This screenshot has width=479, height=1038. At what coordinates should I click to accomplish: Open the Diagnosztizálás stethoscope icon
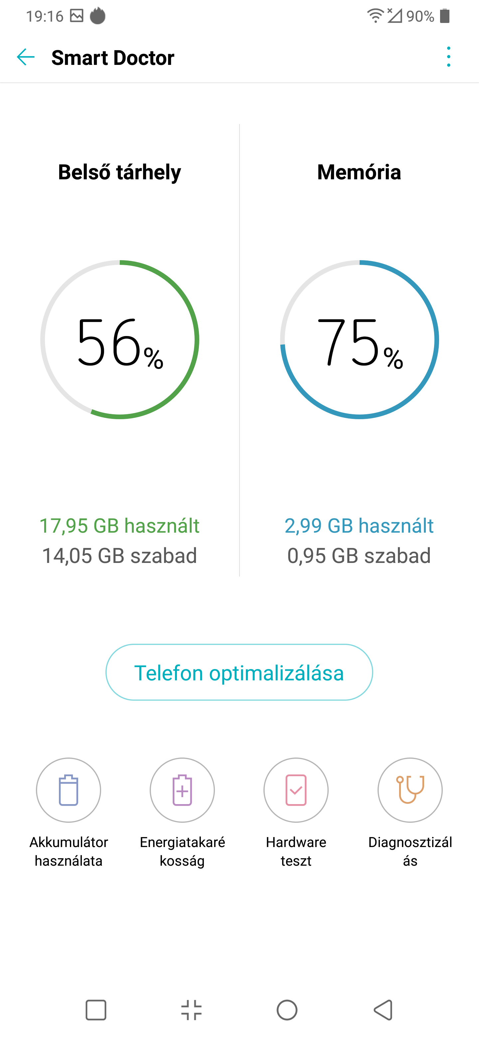(410, 790)
